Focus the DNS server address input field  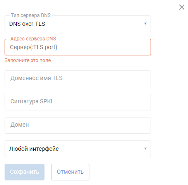tap(78, 47)
